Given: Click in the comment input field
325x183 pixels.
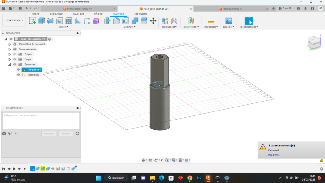Looking at the screenshot, I should click(x=41, y=121).
